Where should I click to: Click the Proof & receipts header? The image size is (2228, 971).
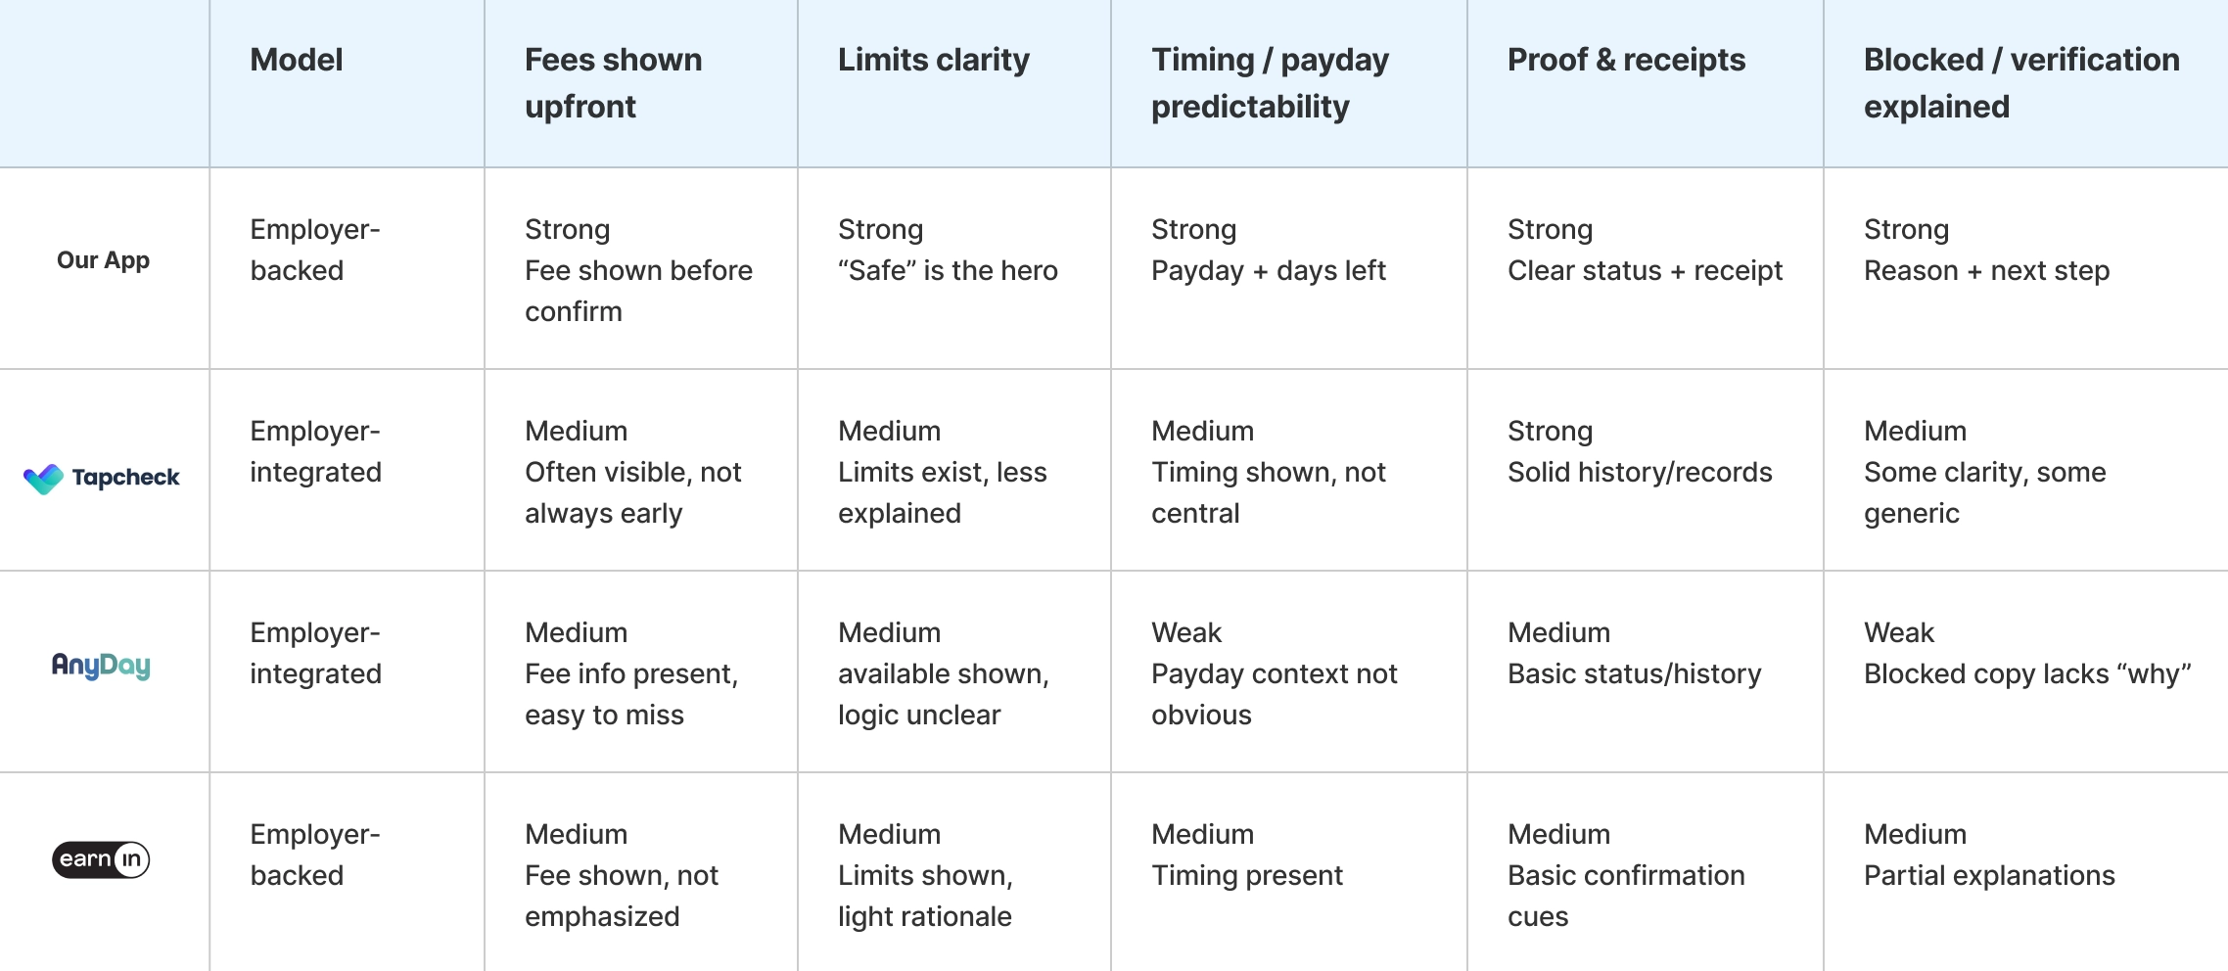point(1626,61)
